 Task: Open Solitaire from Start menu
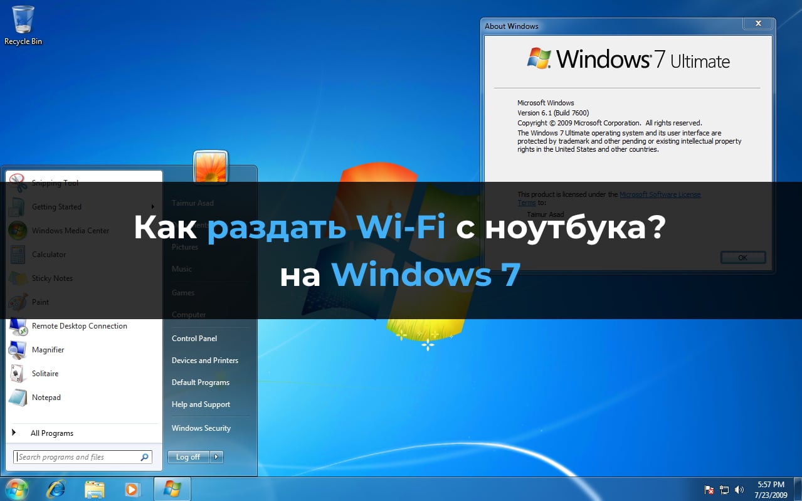(x=45, y=374)
